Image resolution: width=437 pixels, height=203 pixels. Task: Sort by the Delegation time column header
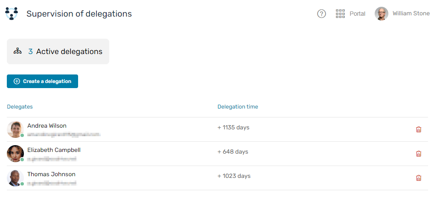point(238,106)
